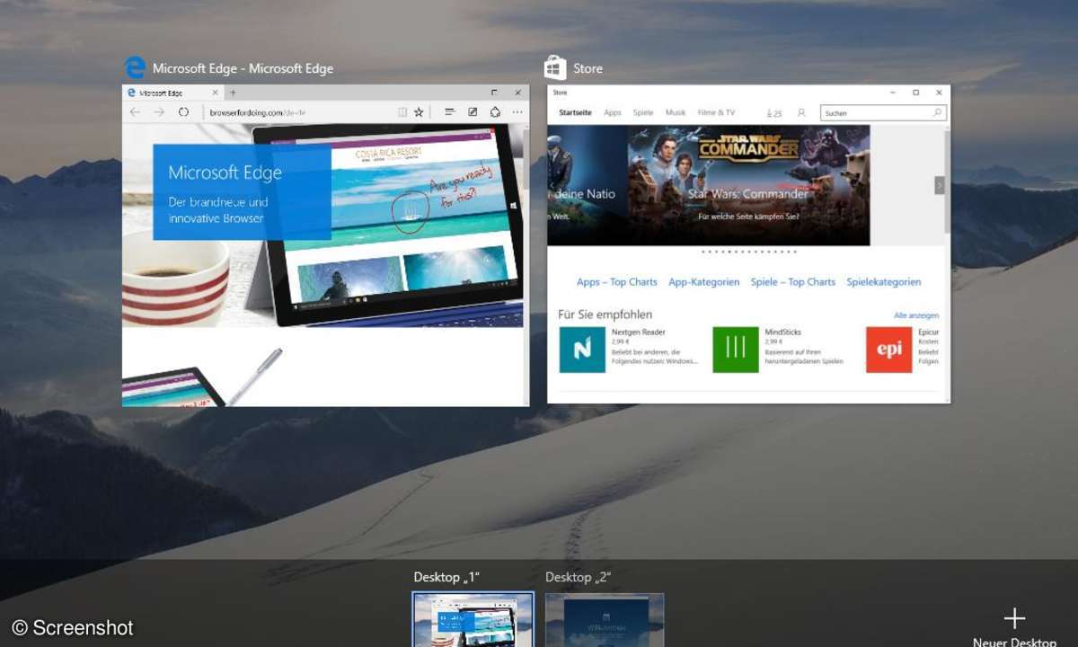Image resolution: width=1078 pixels, height=647 pixels.
Task: Minimize the Store window
Action: [892, 92]
